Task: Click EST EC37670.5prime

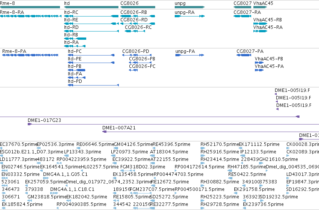Action: (1, 148)
